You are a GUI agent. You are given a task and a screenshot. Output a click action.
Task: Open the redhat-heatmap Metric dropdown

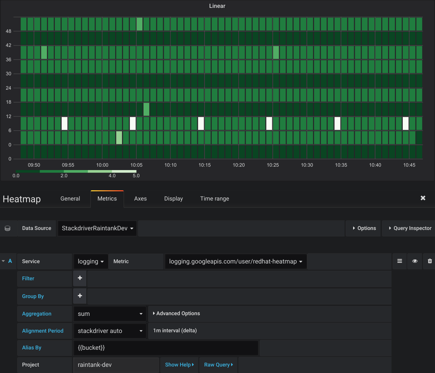point(236,261)
